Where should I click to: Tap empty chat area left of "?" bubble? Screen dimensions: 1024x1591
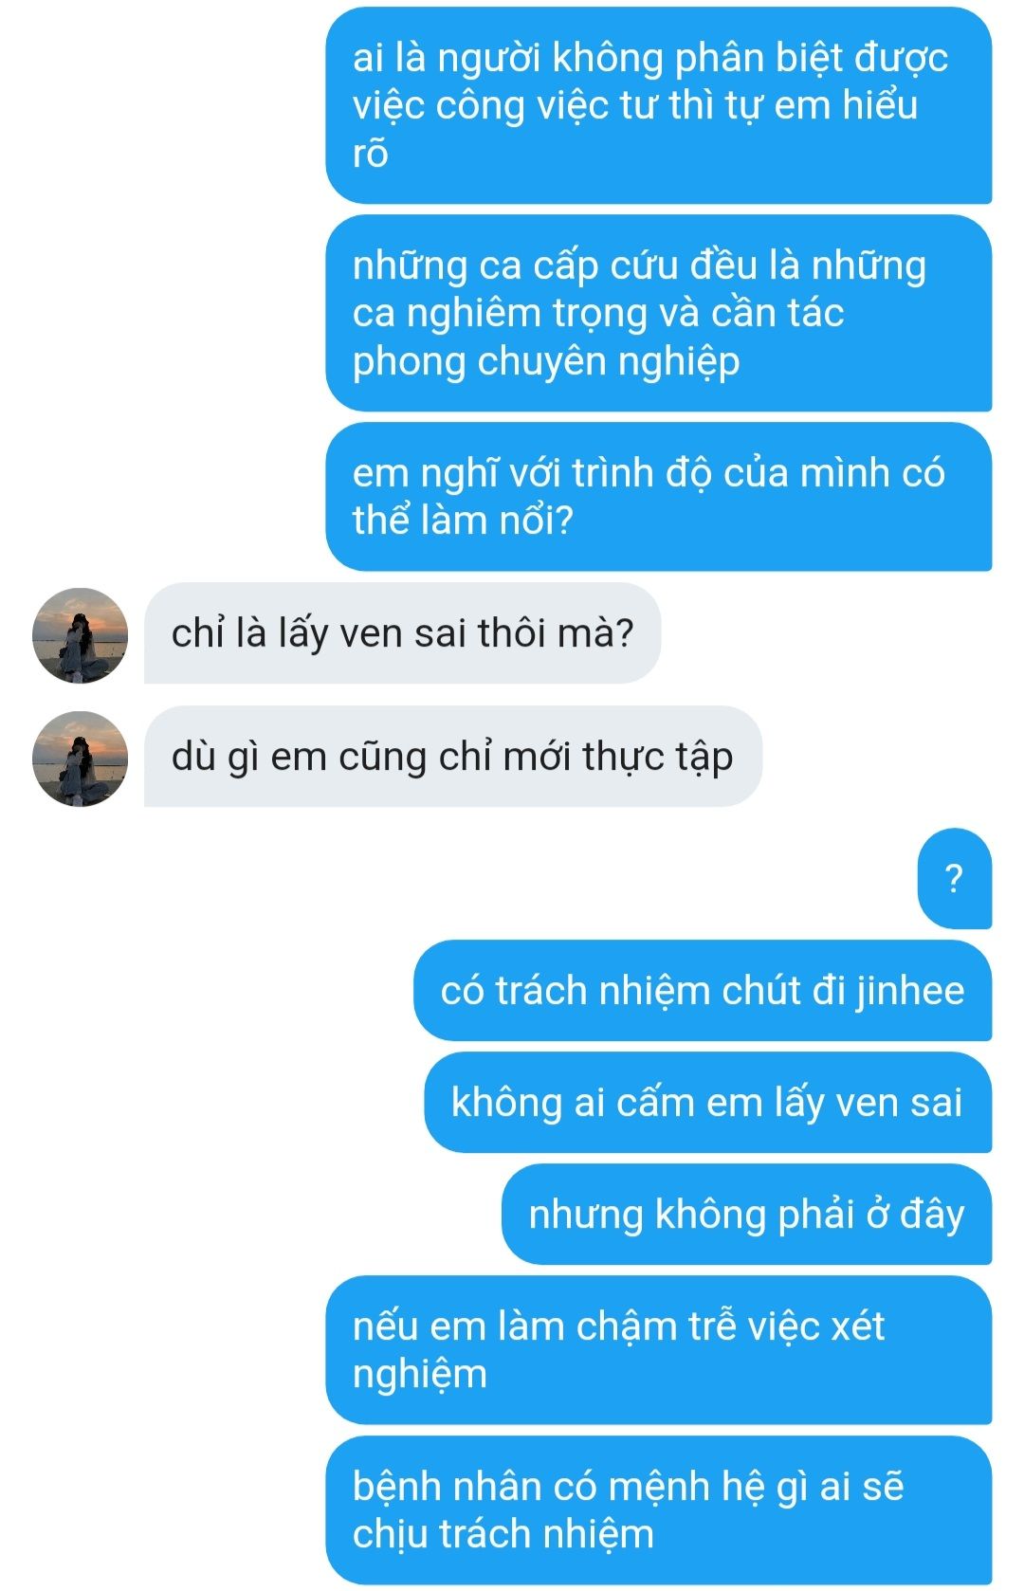click(455, 879)
